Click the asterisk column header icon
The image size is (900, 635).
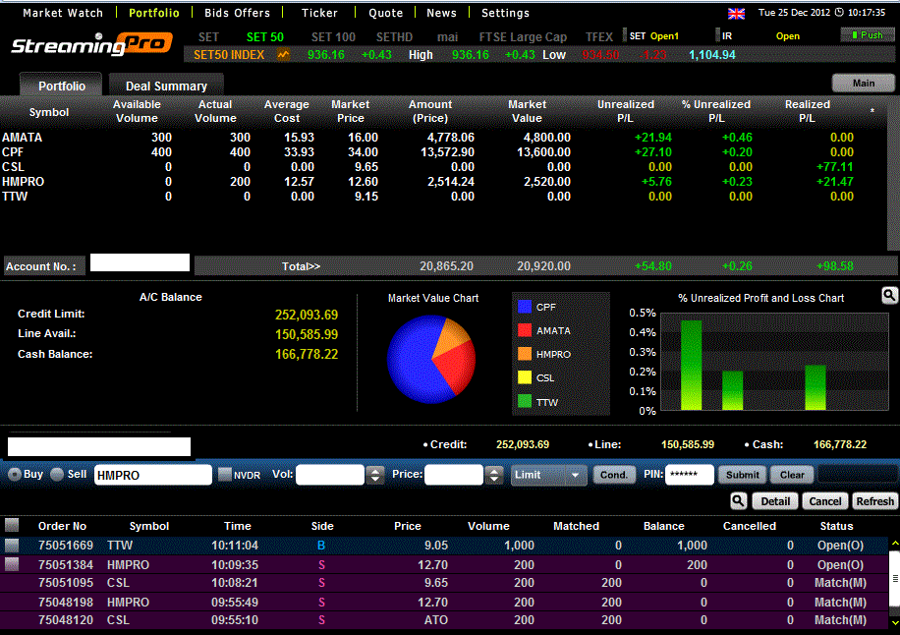872,111
